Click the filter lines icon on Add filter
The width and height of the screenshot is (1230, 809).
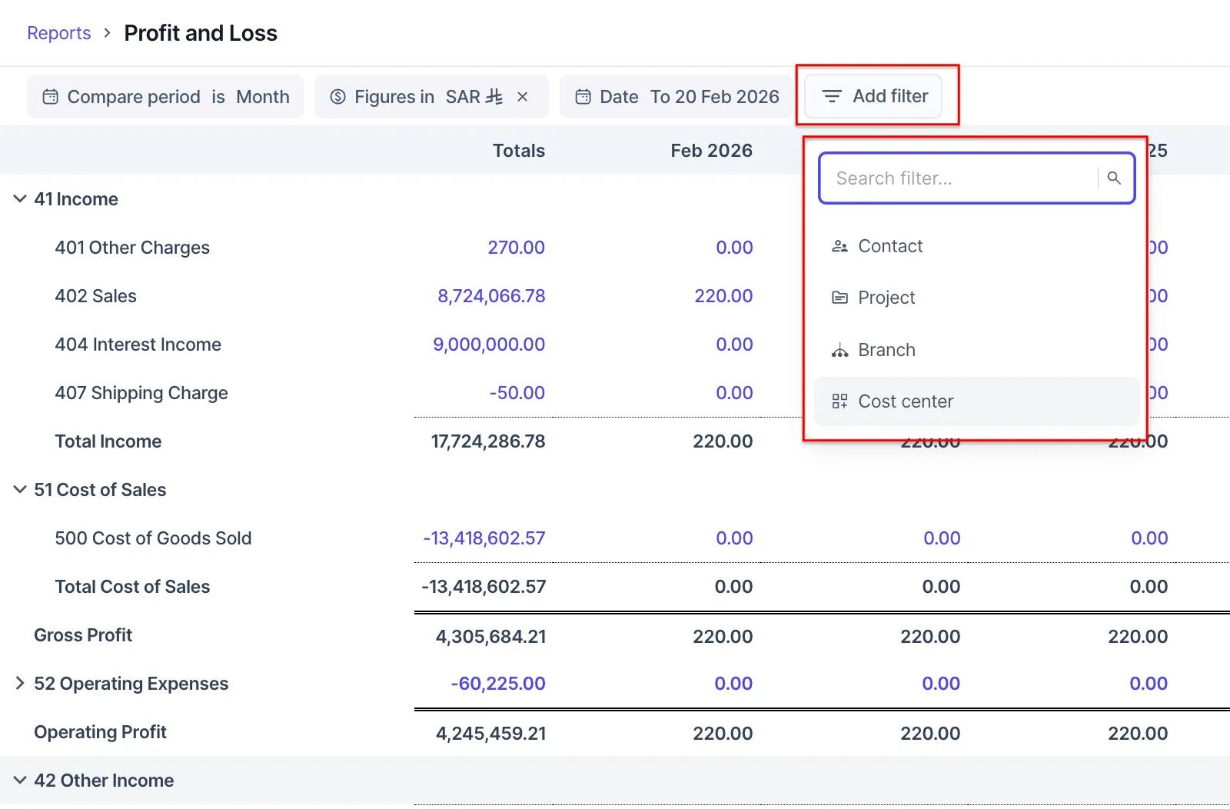pyautogui.click(x=832, y=96)
